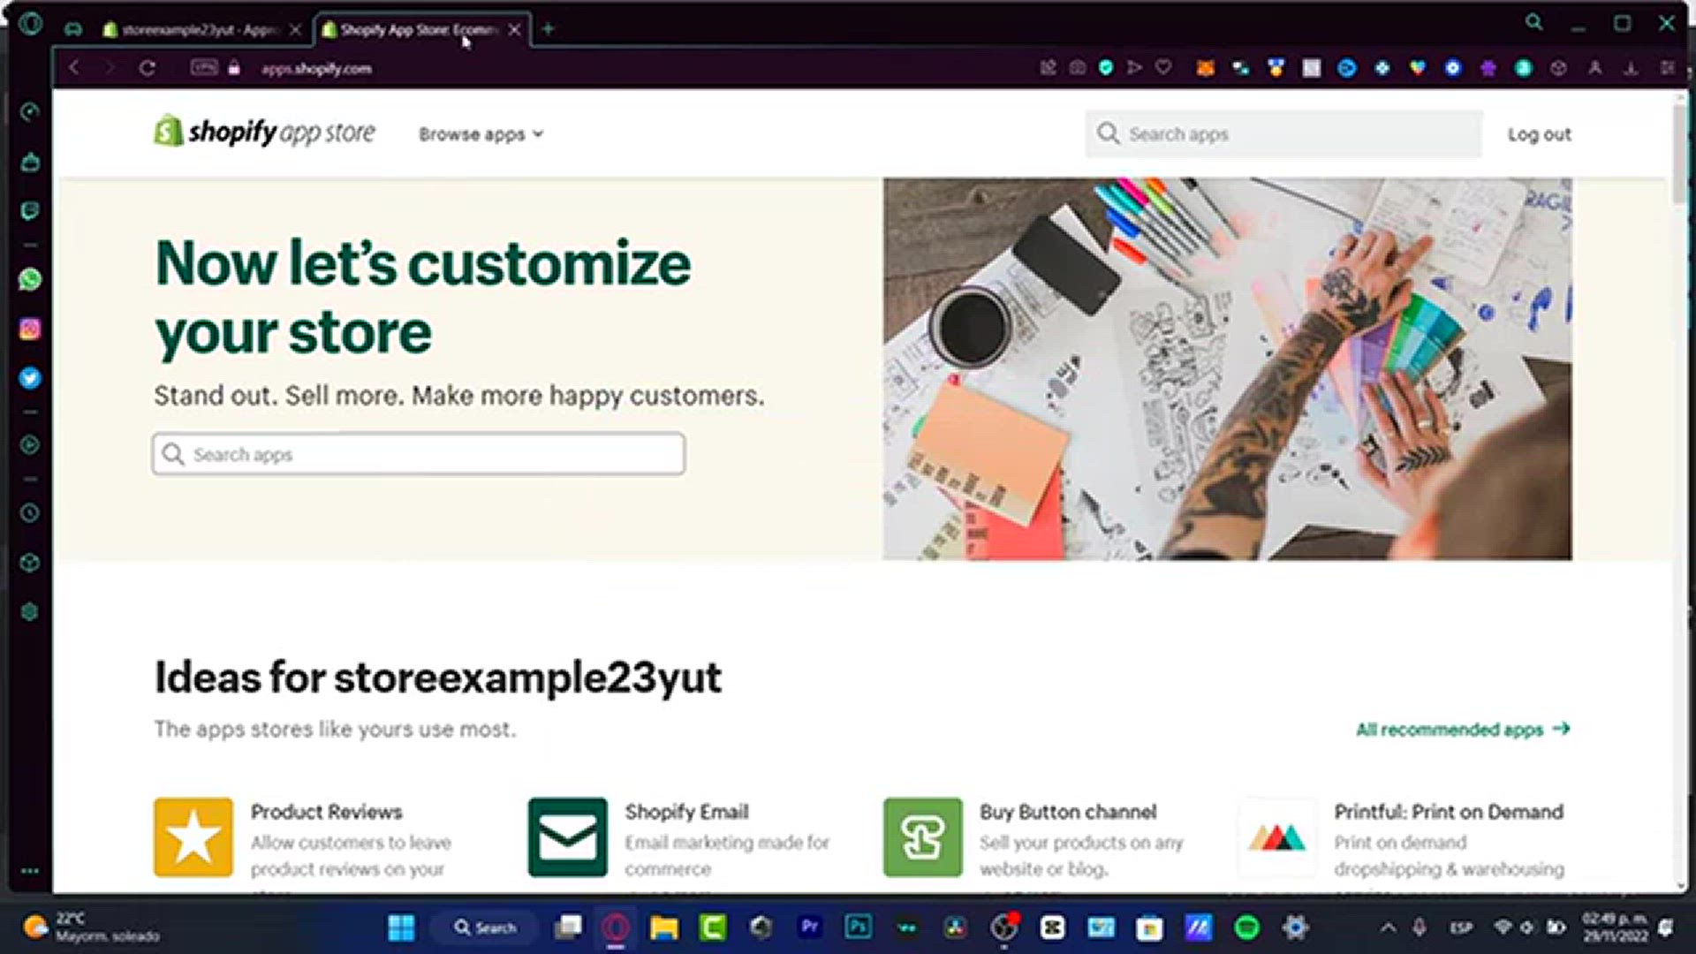
Task: Open All recommended apps link
Action: 1463,730
